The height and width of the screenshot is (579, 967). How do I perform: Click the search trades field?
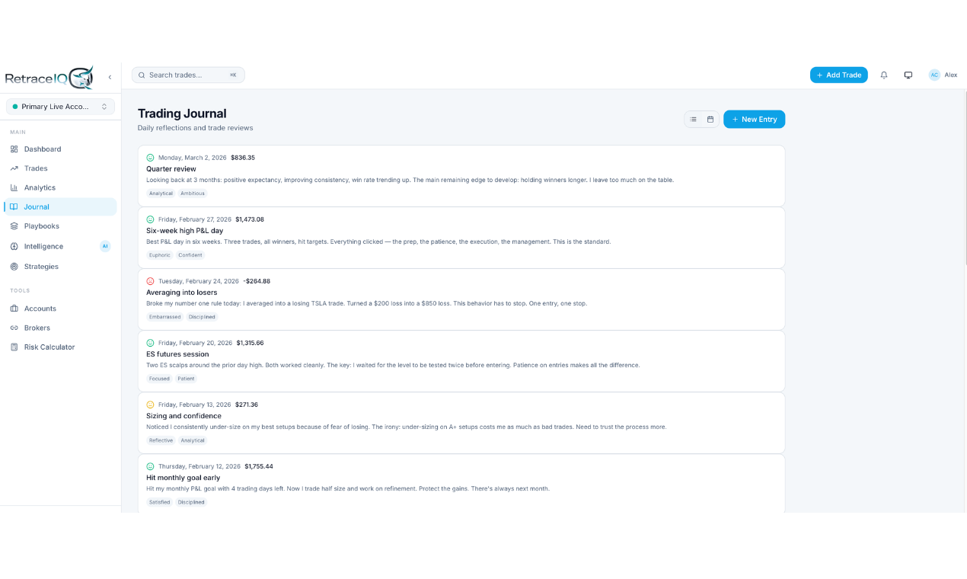point(187,75)
